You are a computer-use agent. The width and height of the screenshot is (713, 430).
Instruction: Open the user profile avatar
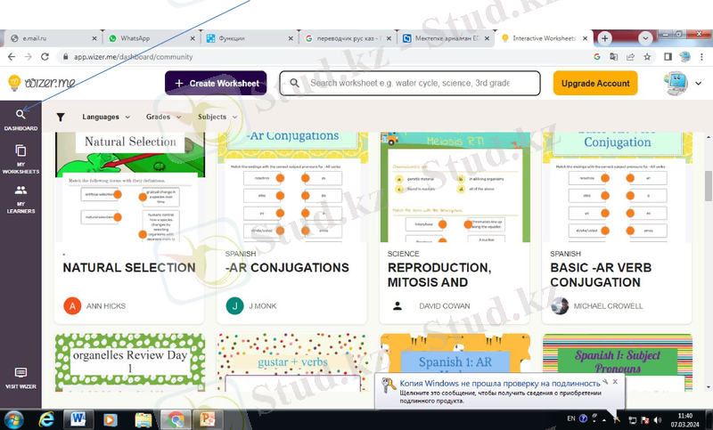tap(676, 83)
